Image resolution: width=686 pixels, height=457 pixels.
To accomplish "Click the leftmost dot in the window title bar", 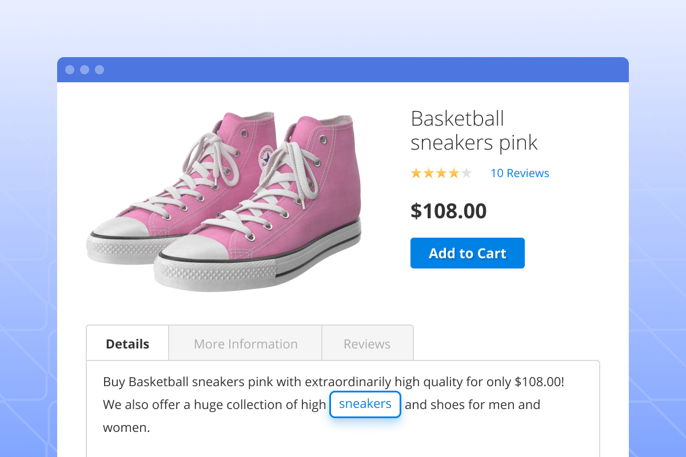I will [70, 70].
